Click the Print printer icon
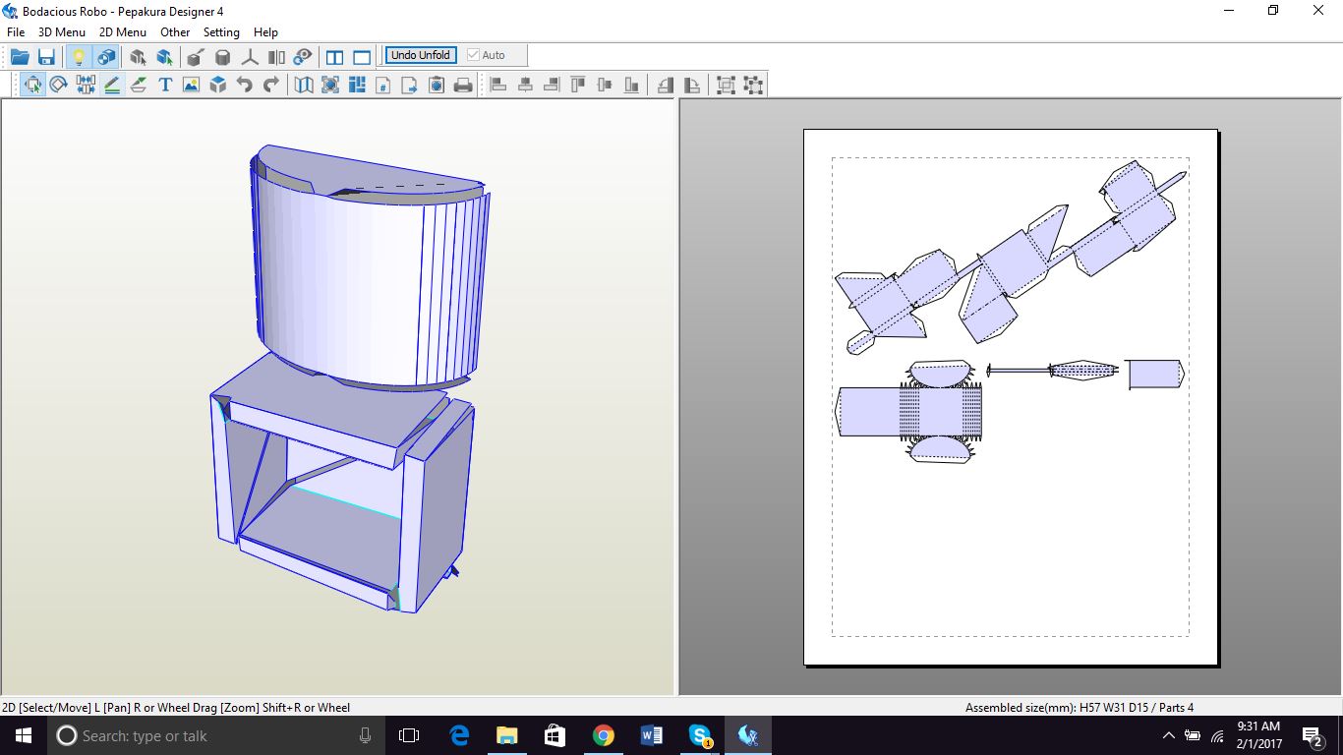 pyautogui.click(x=463, y=85)
